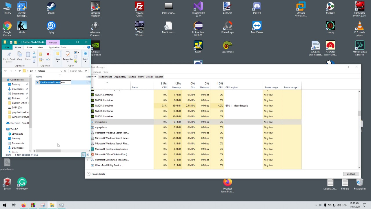371x209 pixels.
Task: Expand Microsoft Distributed Transaction process row
Action: [x=88, y=160]
